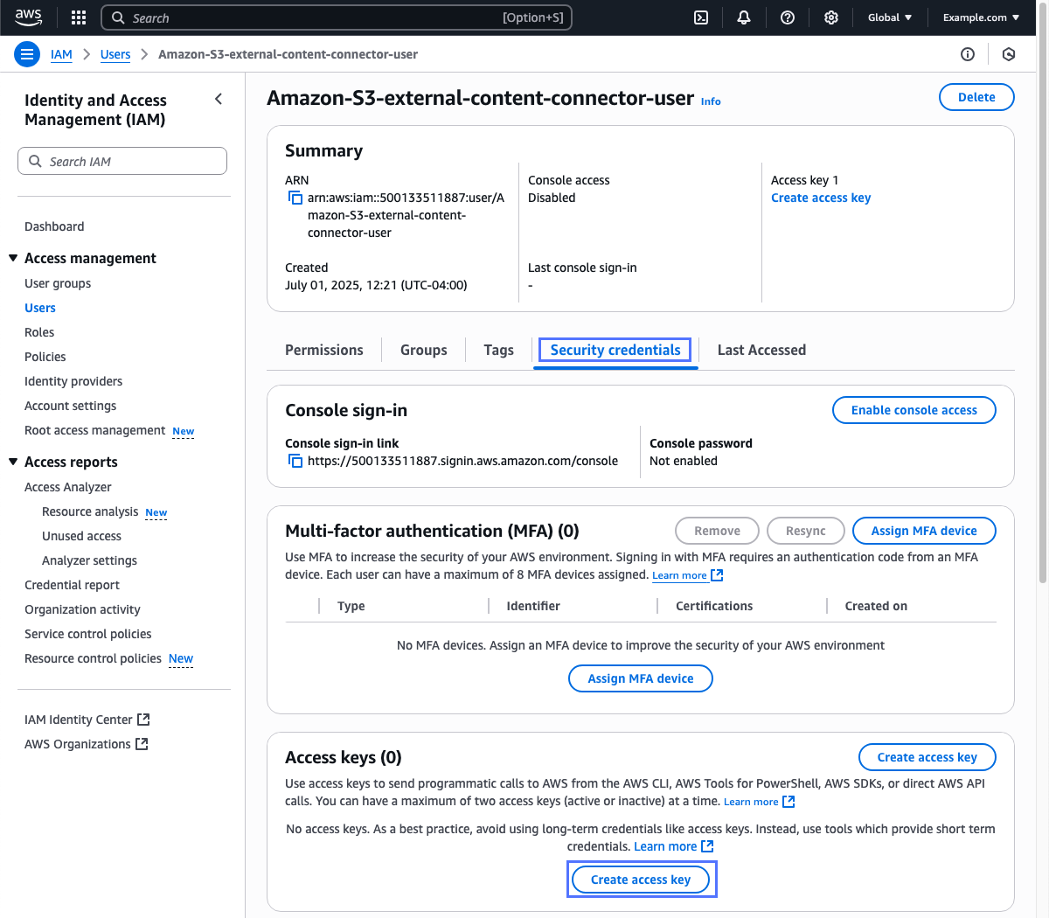Click Create access key in Access keys header
The height and width of the screenshot is (918, 1049).
pyautogui.click(x=927, y=757)
